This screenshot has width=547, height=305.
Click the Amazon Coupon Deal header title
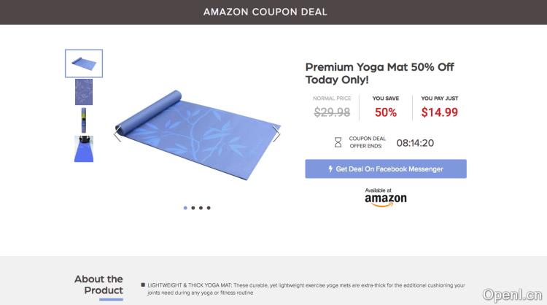(x=265, y=12)
